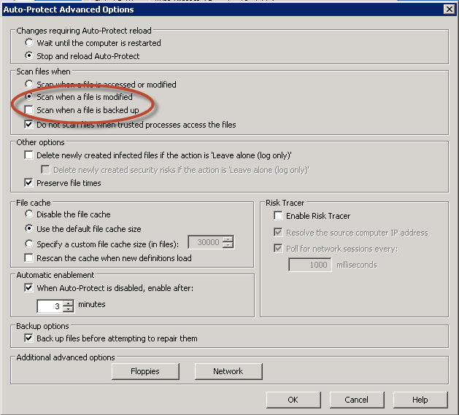Uncheck 'Back up files before attempting to repair'
Image resolution: width=459 pixels, height=415 pixels.
[29, 338]
